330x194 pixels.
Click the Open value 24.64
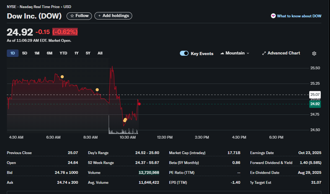(73, 163)
